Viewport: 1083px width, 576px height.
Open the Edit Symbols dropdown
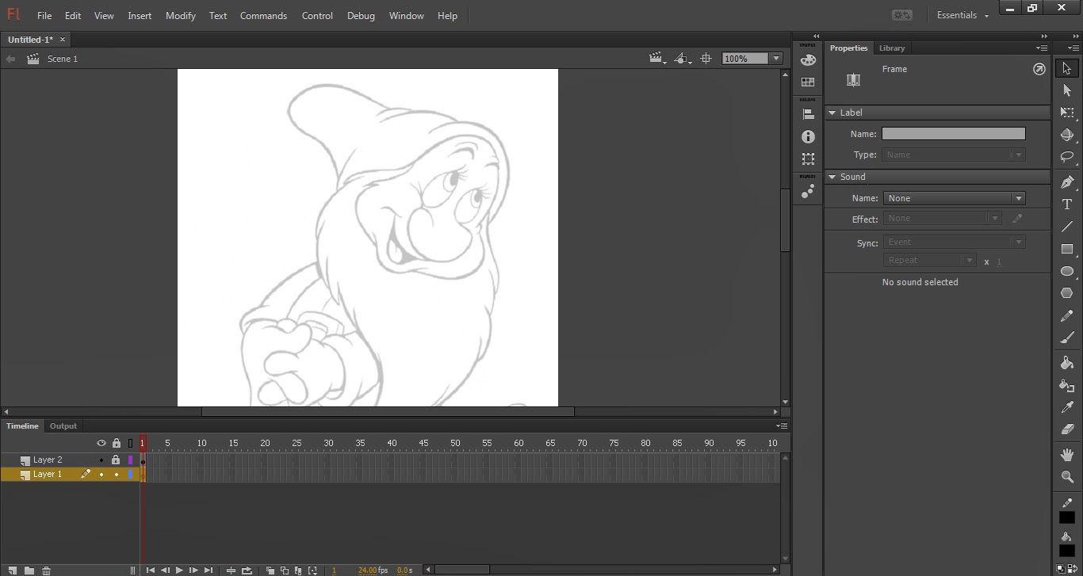click(683, 59)
